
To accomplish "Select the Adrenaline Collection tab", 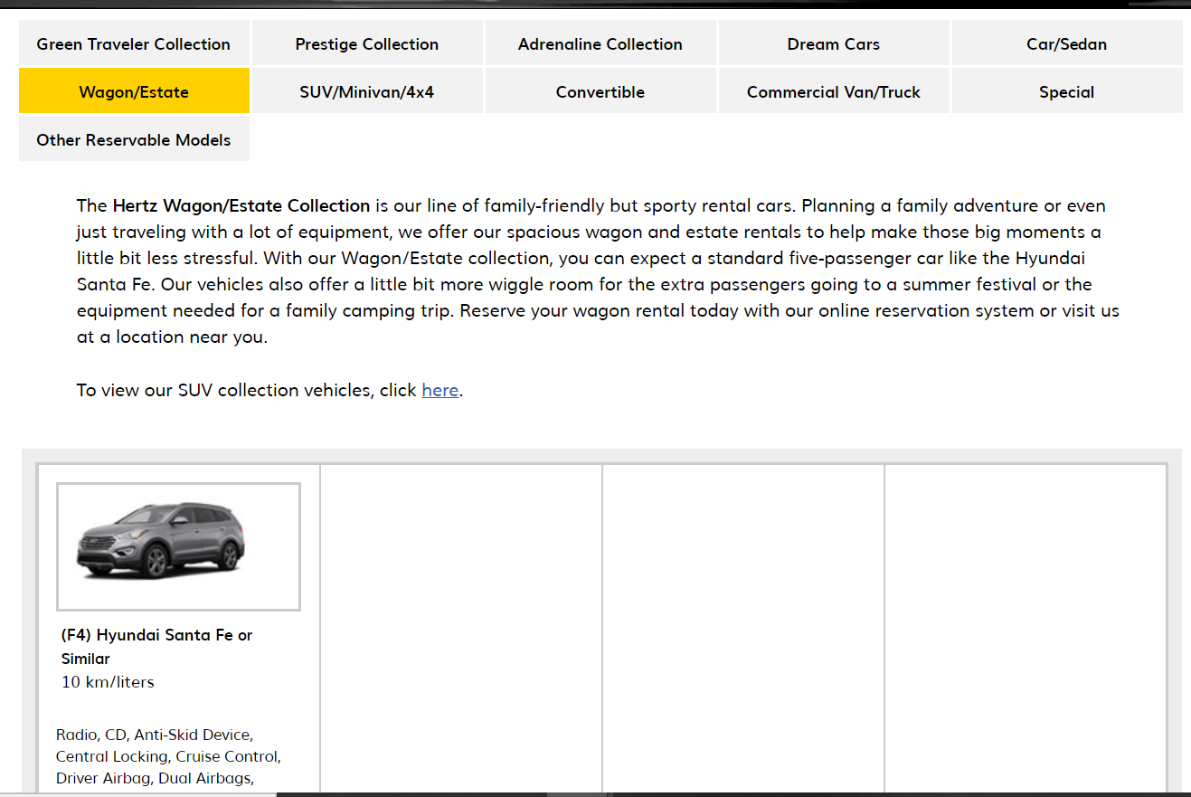I will pyautogui.click(x=600, y=43).
